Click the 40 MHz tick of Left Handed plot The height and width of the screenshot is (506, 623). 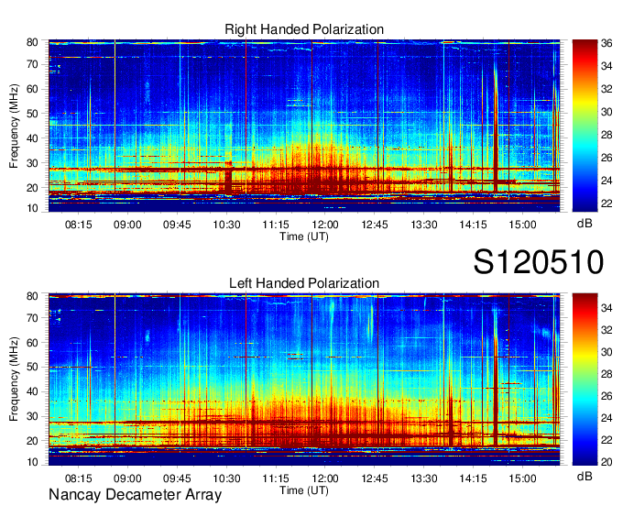pyautogui.click(x=32, y=391)
